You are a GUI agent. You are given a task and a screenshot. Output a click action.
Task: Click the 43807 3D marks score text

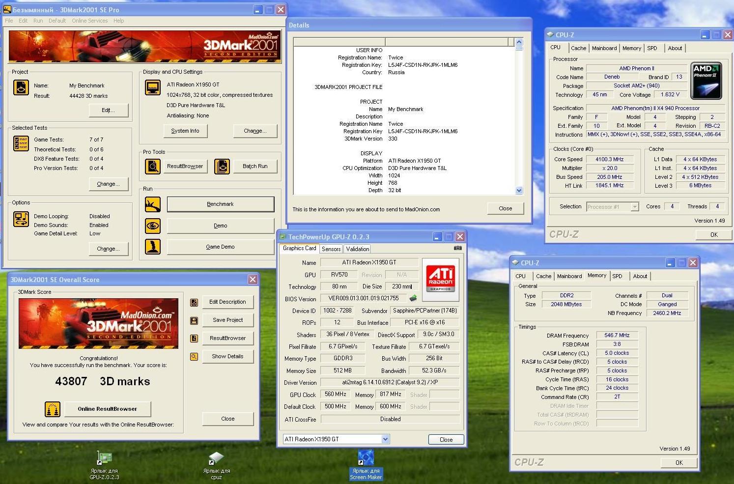(102, 381)
